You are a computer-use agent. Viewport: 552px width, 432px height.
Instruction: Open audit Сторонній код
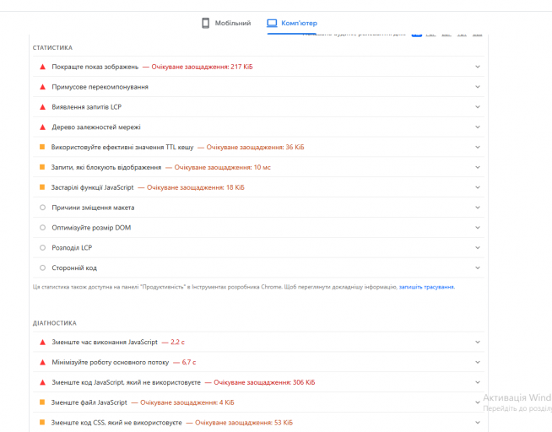pyautogui.click(x=74, y=268)
